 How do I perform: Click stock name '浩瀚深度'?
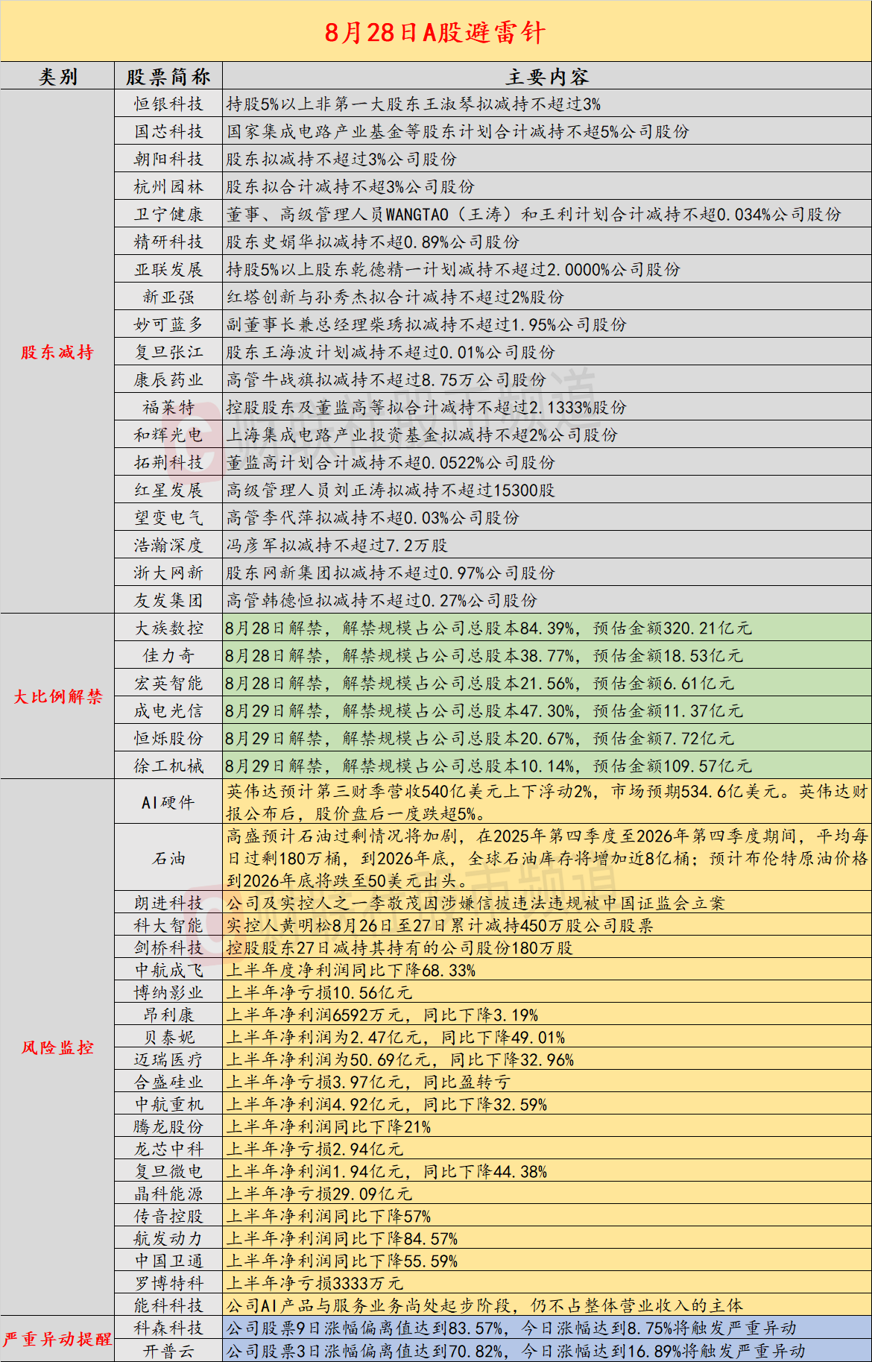(x=168, y=545)
